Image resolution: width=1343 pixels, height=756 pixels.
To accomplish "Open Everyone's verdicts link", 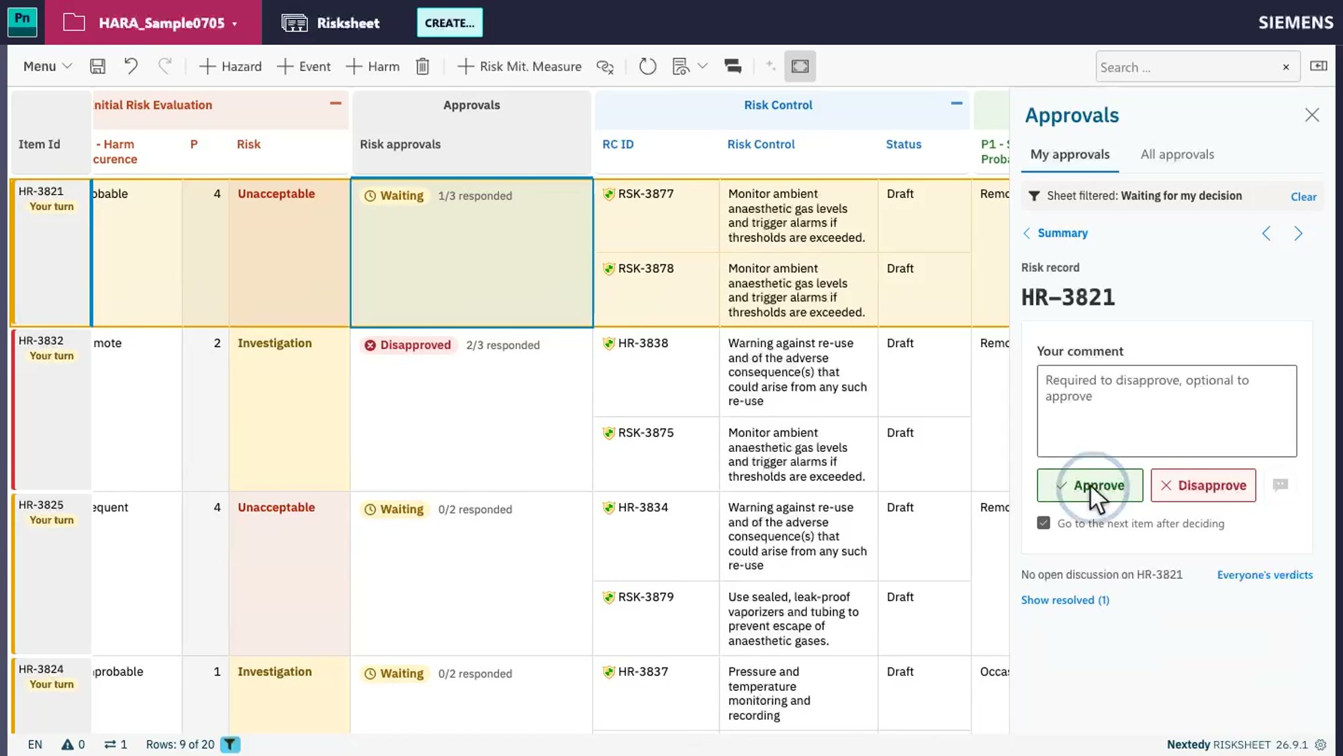I will click(1264, 575).
